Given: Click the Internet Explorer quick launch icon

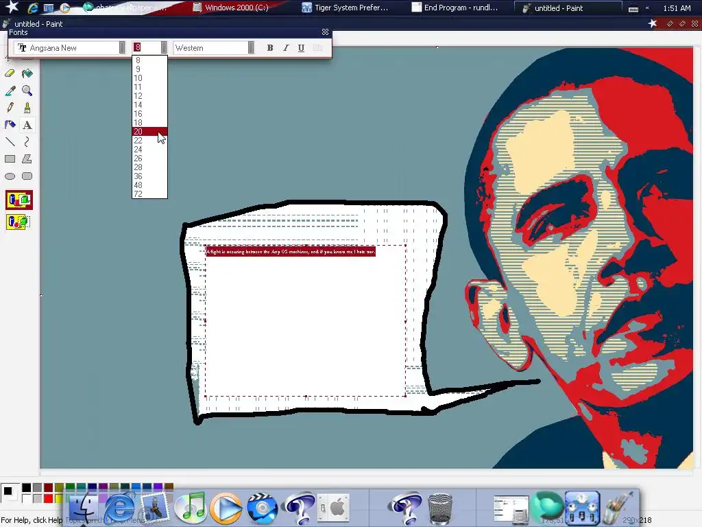Looking at the screenshot, I should 33,8.
